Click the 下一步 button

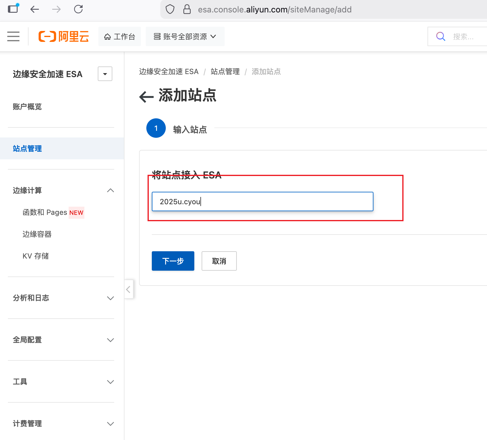point(173,261)
